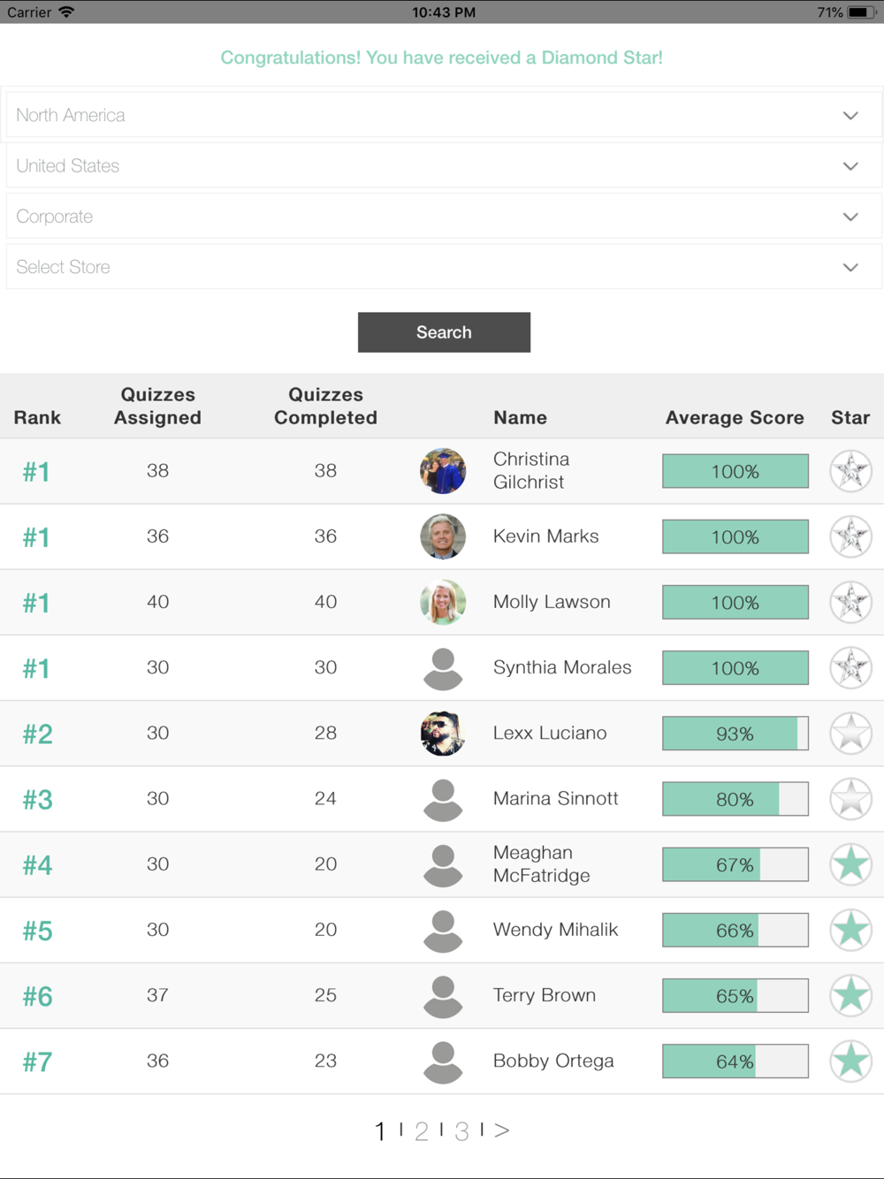This screenshot has width=884, height=1179.
Task: Open the United States country dropdown
Action: pos(444,165)
